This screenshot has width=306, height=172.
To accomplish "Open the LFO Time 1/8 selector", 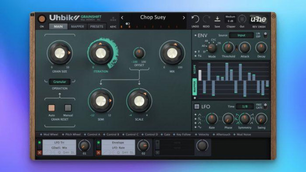I will 245,106.
